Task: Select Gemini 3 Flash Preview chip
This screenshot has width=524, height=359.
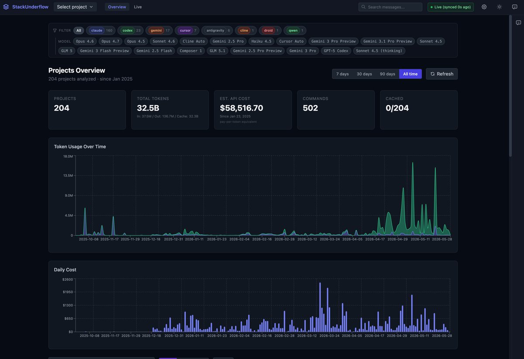Action: pos(104,51)
